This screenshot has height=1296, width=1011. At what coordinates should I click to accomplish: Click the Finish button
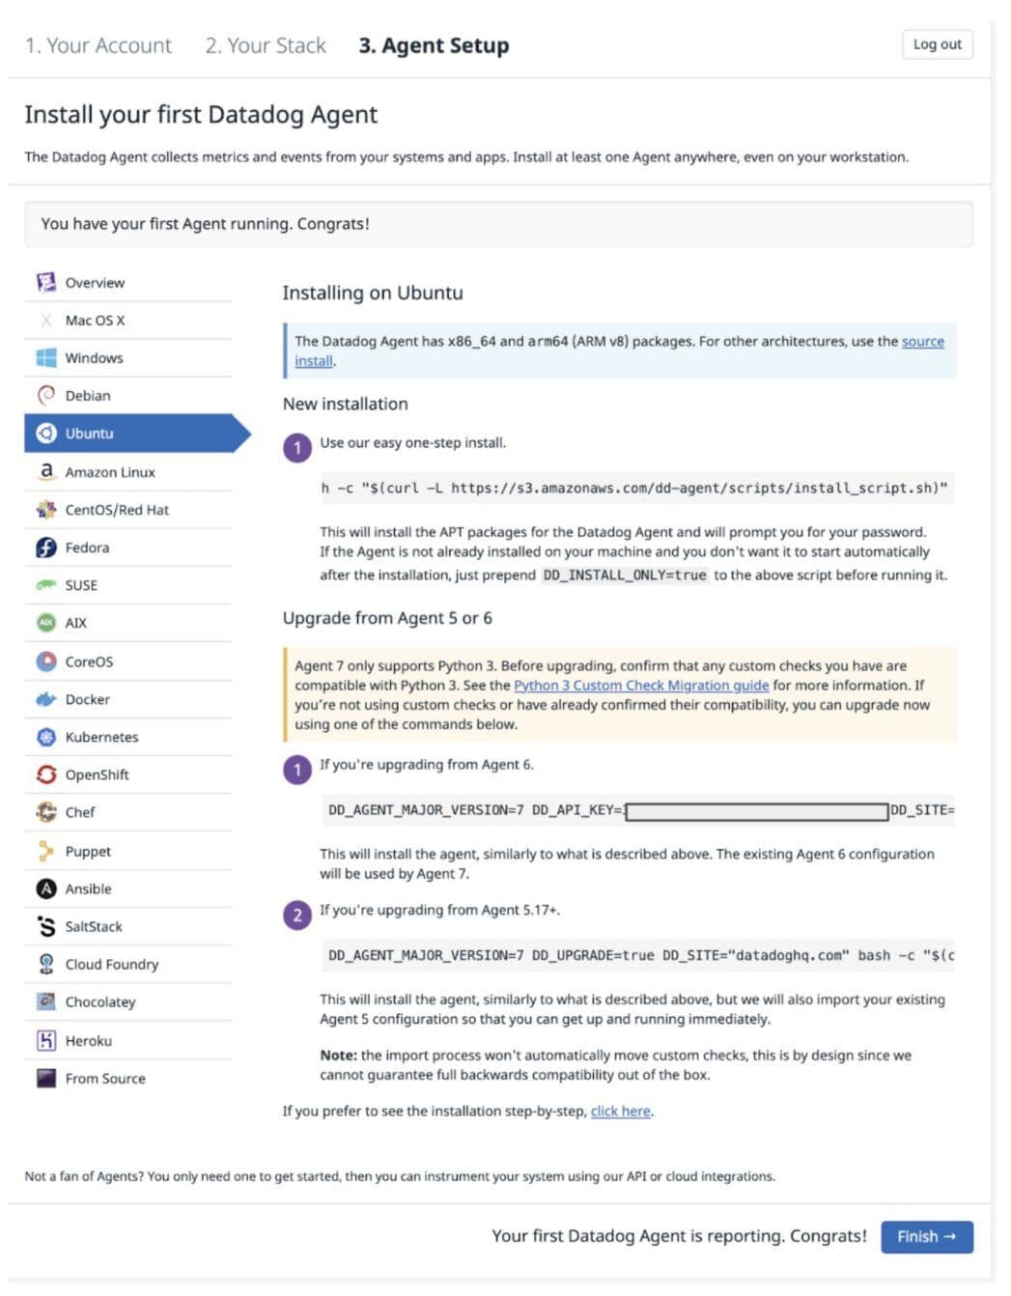[x=925, y=1236]
